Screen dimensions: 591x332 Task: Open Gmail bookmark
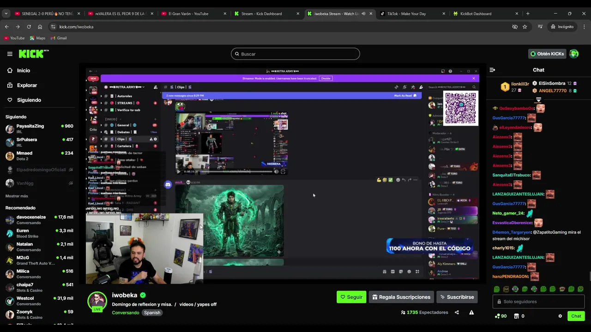click(59, 38)
